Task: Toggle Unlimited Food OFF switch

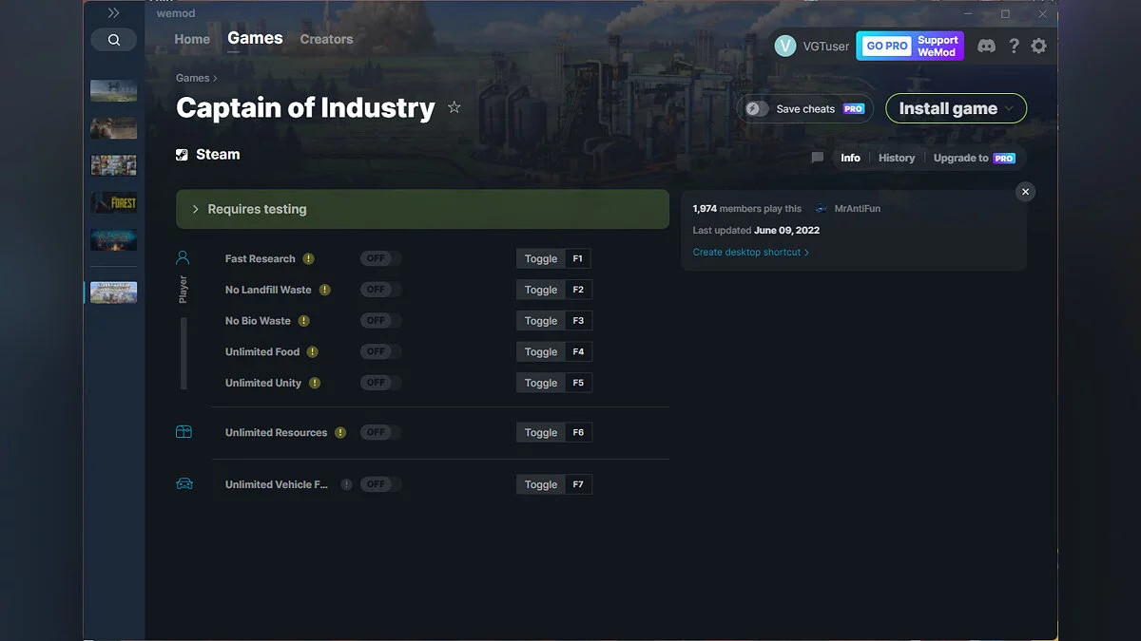Action: (x=380, y=351)
